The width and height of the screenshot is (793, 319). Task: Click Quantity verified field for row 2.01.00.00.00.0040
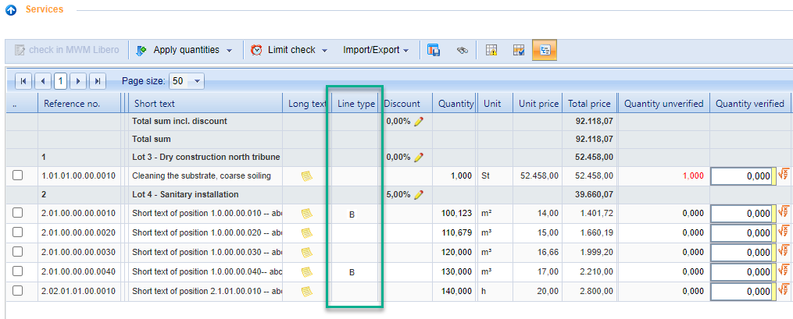click(x=741, y=271)
